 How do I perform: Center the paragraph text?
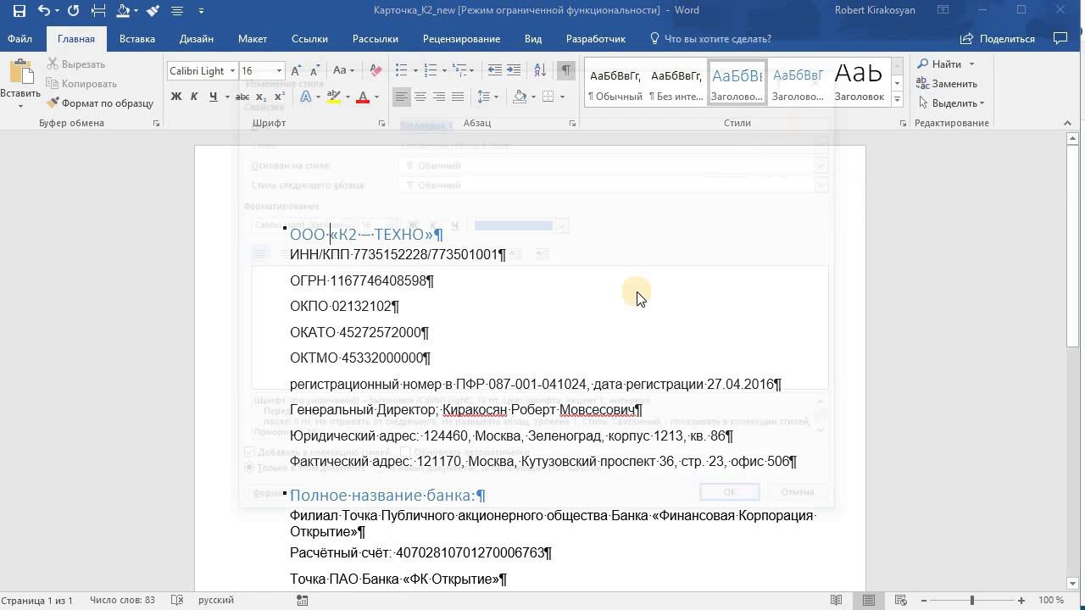click(420, 97)
